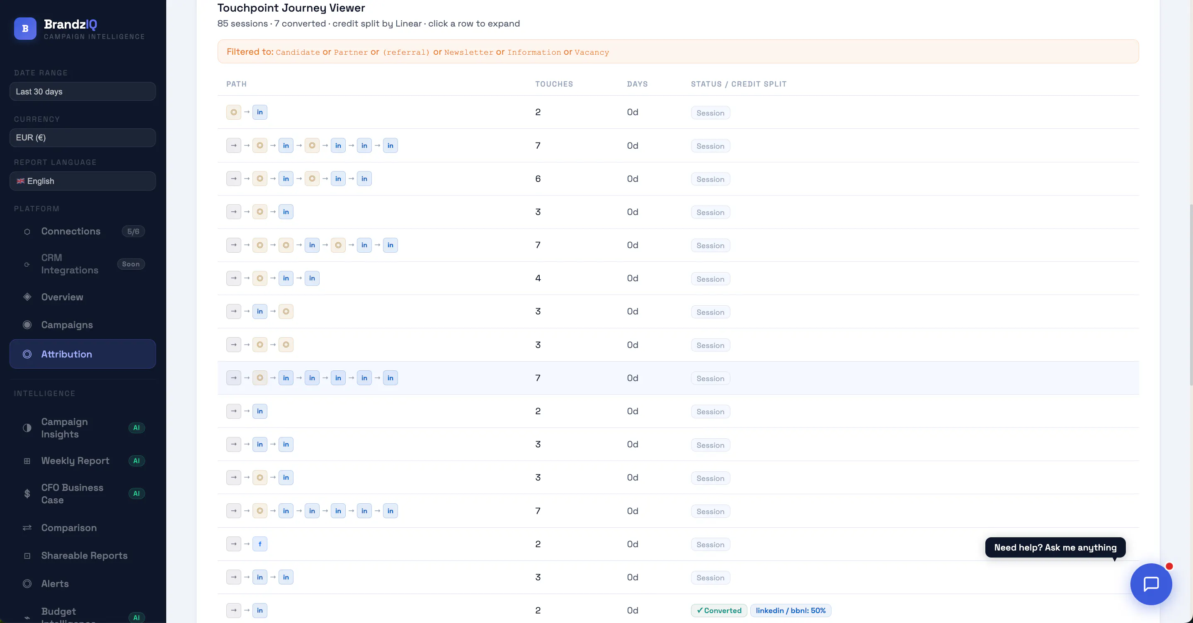This screenshot has width=1193, height=623.
Task: Click the Comparison arrows icon
Action: (x=27, y=528)
